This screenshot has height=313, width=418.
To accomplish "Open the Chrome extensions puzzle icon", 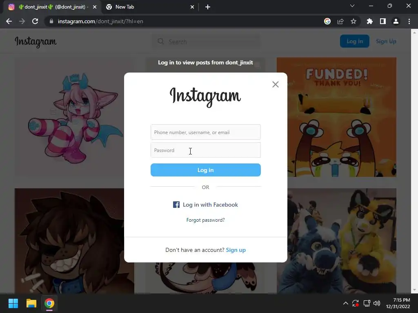I will coord(369,21).
